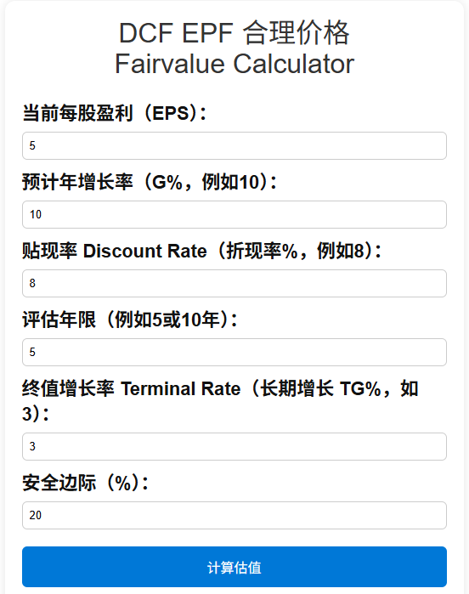Select the 贴现率 Discount Rate input box

tap(234, 283)
